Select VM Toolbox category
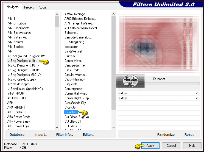The width and height of the screenshot is (204, 152). 16,47
